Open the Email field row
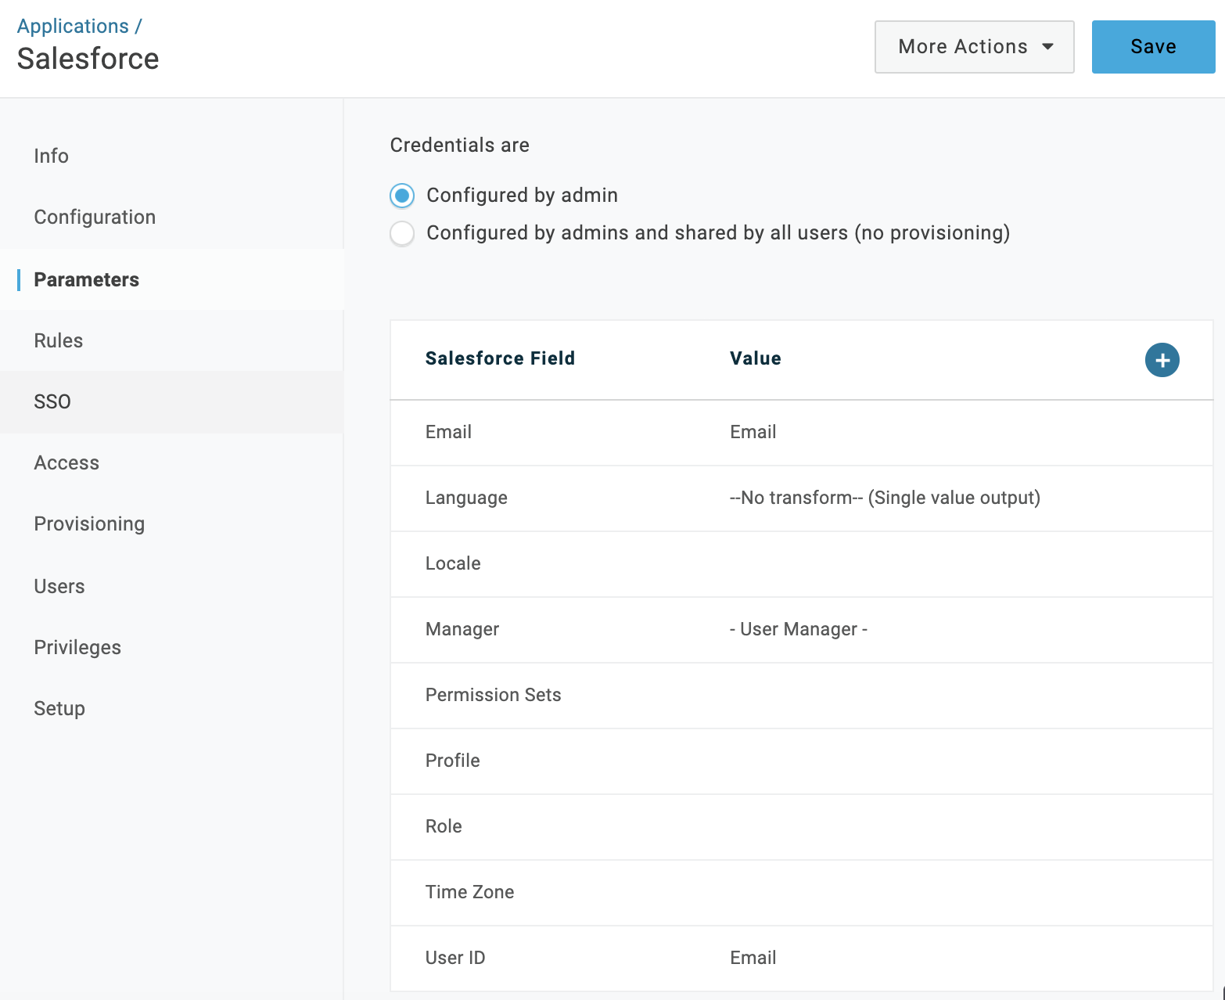 click(x=801, y=433)
